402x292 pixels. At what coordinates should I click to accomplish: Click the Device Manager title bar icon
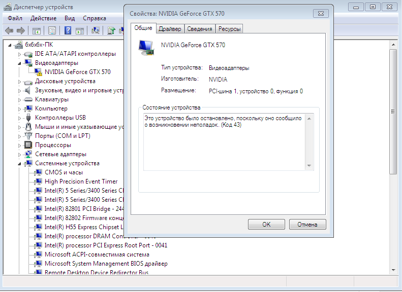8,7
